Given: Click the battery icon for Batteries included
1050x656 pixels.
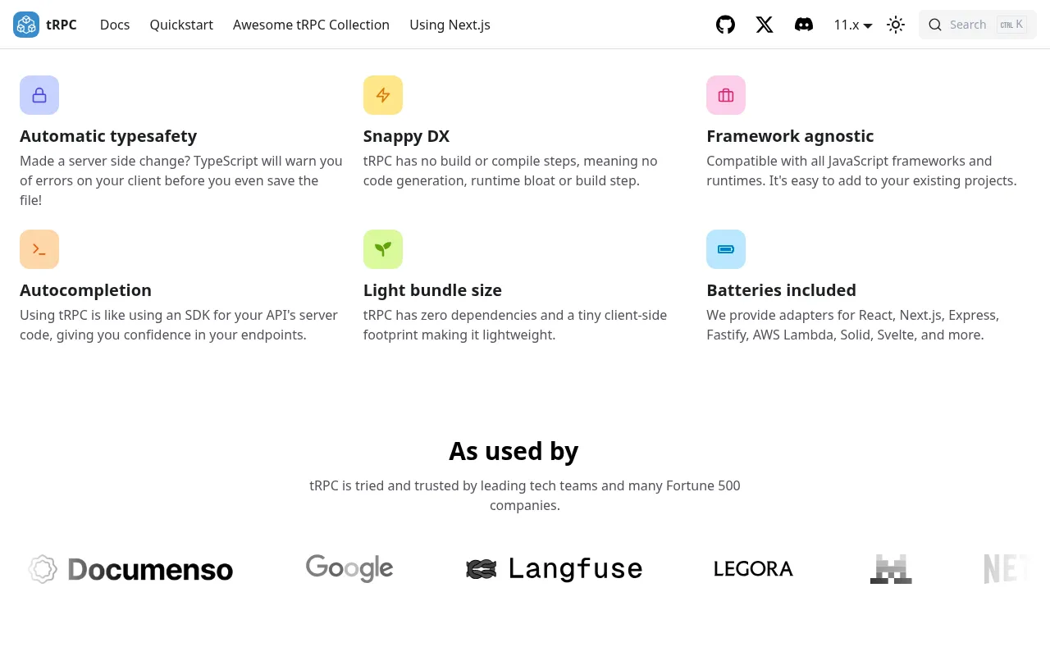Looking at the screenshot, I should click(x=726, y=249).
